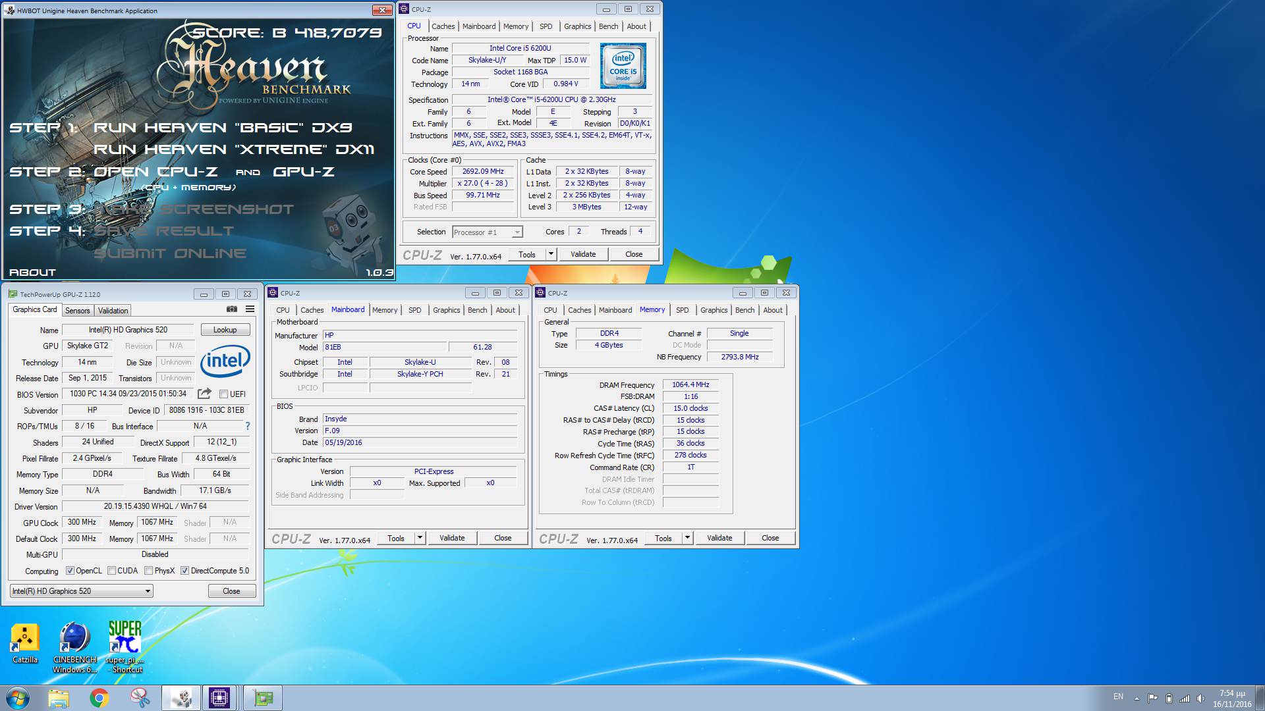Image resolution: width=1265 pixels, height=711 pixels.
Task: Select the Graphics tab in Memory CPU-Z window
Action: 714,310
